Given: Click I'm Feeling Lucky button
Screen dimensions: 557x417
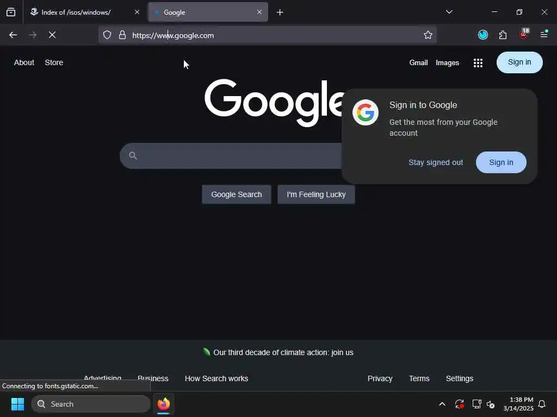Looking at the screenshot, I should click(316, 194).
